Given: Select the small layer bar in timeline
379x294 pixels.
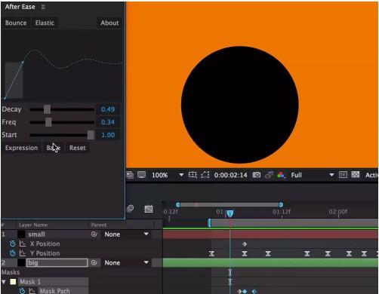Looking at the screenshot, I should coord(270,234).
